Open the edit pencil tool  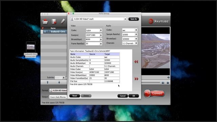point(62,21)
